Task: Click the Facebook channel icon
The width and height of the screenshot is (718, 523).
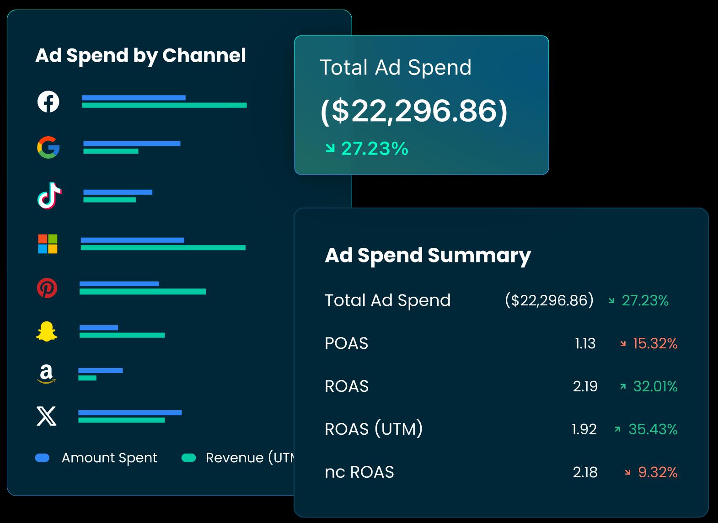Action: (48, 101)
